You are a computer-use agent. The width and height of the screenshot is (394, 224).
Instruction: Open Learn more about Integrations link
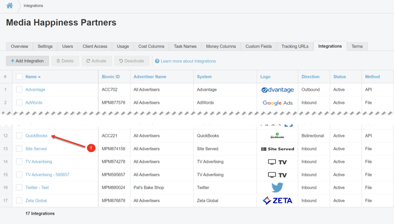coord(185,61)
